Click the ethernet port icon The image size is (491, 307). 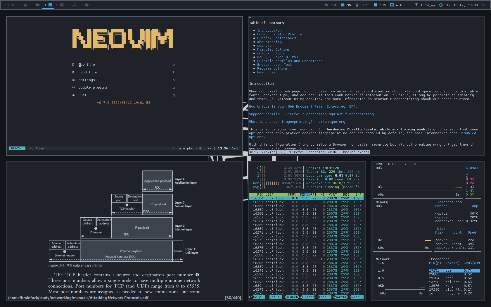(x=392, y=5)
